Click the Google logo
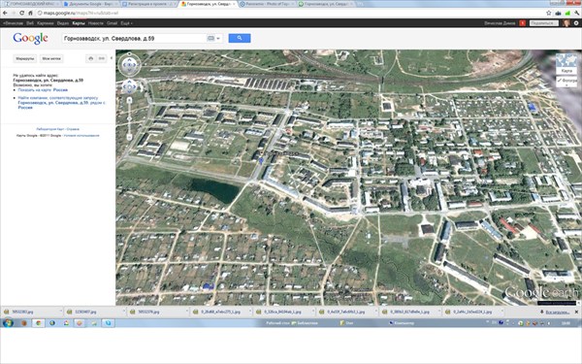The image size is (582, 364). click(x=30, y=38)
